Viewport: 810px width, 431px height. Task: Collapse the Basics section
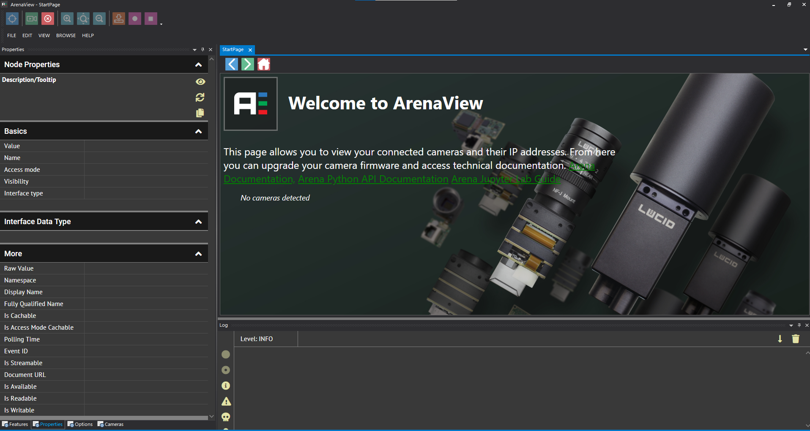[198, 131]
